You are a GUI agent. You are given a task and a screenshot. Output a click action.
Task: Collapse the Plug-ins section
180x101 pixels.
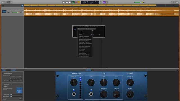pyautogui.click(x=3, y=86)
